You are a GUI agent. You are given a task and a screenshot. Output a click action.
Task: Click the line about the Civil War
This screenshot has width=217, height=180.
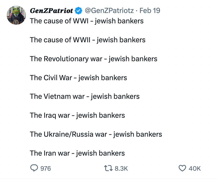click(78, 78)
